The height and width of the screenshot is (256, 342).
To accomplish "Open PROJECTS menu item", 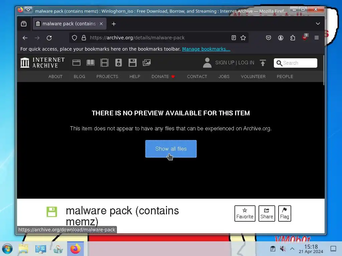I will (x=107, y=77).
